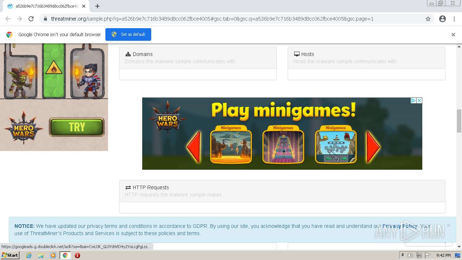
Task: Click the HTTP Requests exchange icon
Action: tap(128, 187)
